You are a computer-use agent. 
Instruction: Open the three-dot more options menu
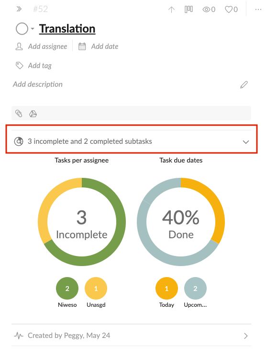[x=258, y=10]
